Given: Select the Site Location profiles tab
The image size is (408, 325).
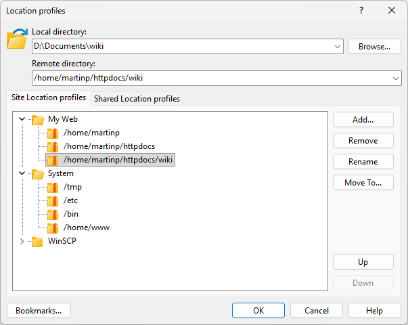Looking at the screenshot, I should pyautogui.click(x=49, y=98).
